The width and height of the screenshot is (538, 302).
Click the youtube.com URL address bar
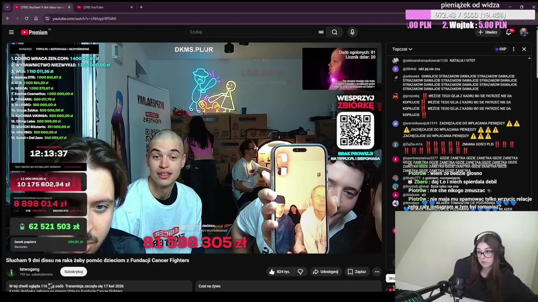84,18
